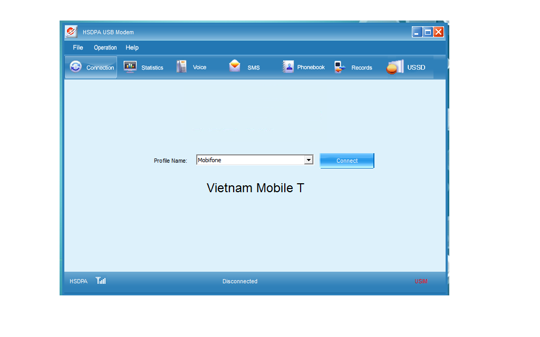Open the SMS envelope icon
Viewport: 540px width, 337px height.
tap(235, 66)
